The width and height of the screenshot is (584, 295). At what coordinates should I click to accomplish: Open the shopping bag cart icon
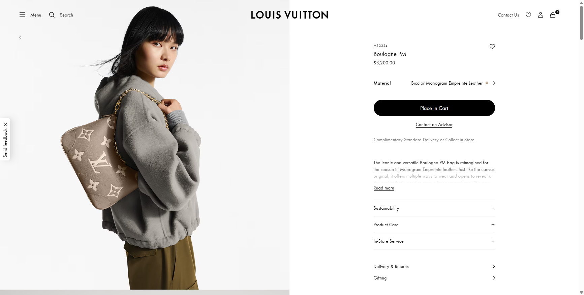point(553,15)
